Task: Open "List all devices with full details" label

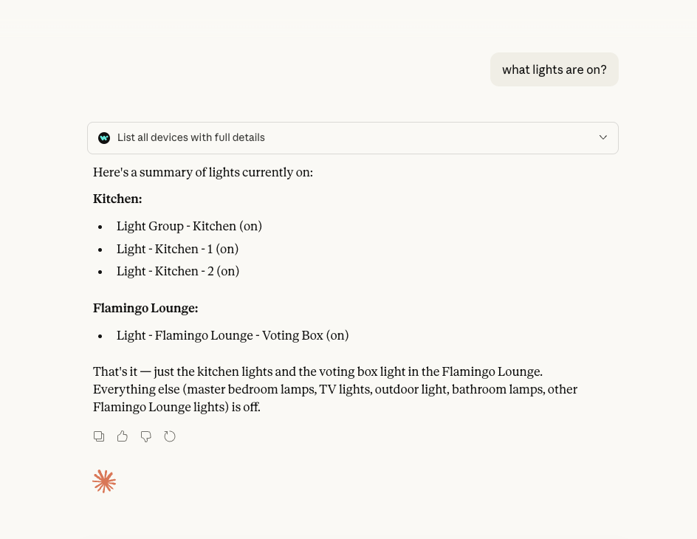Action: click(x=190, y=138)
